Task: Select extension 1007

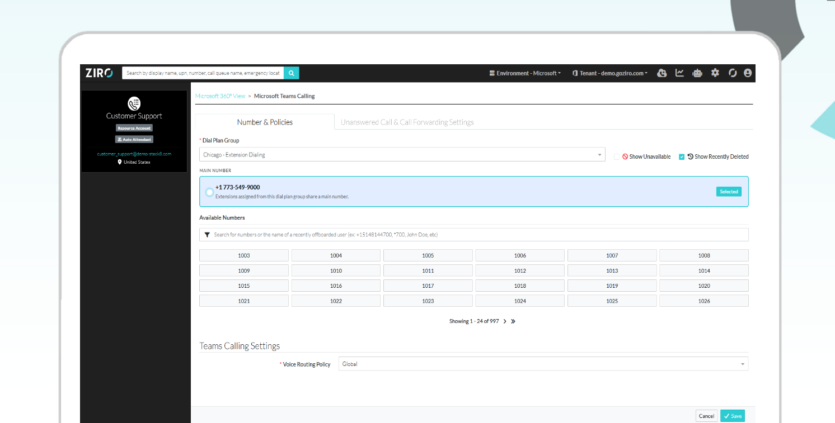Action: point(612,255)
